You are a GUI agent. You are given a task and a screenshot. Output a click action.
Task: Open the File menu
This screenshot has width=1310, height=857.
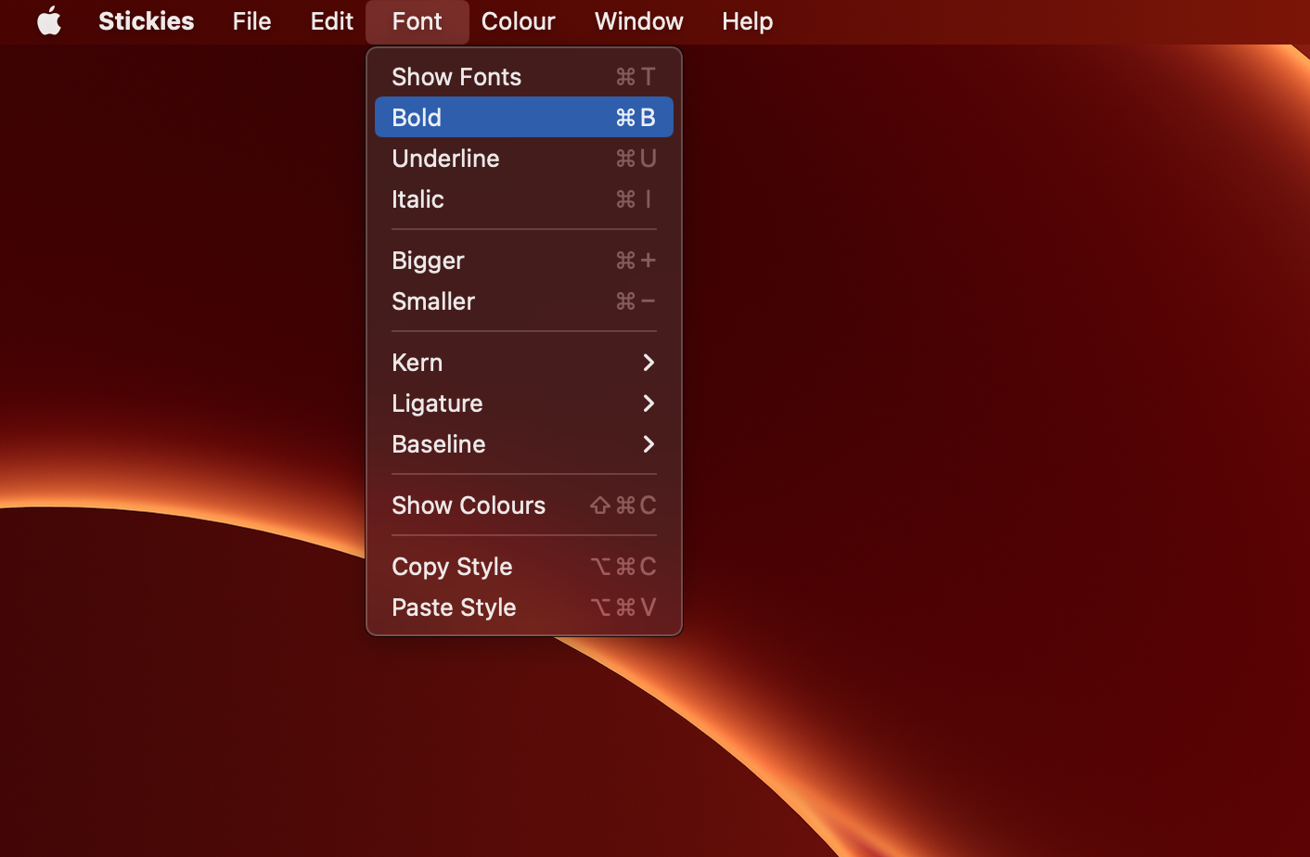tap(251, 21)
